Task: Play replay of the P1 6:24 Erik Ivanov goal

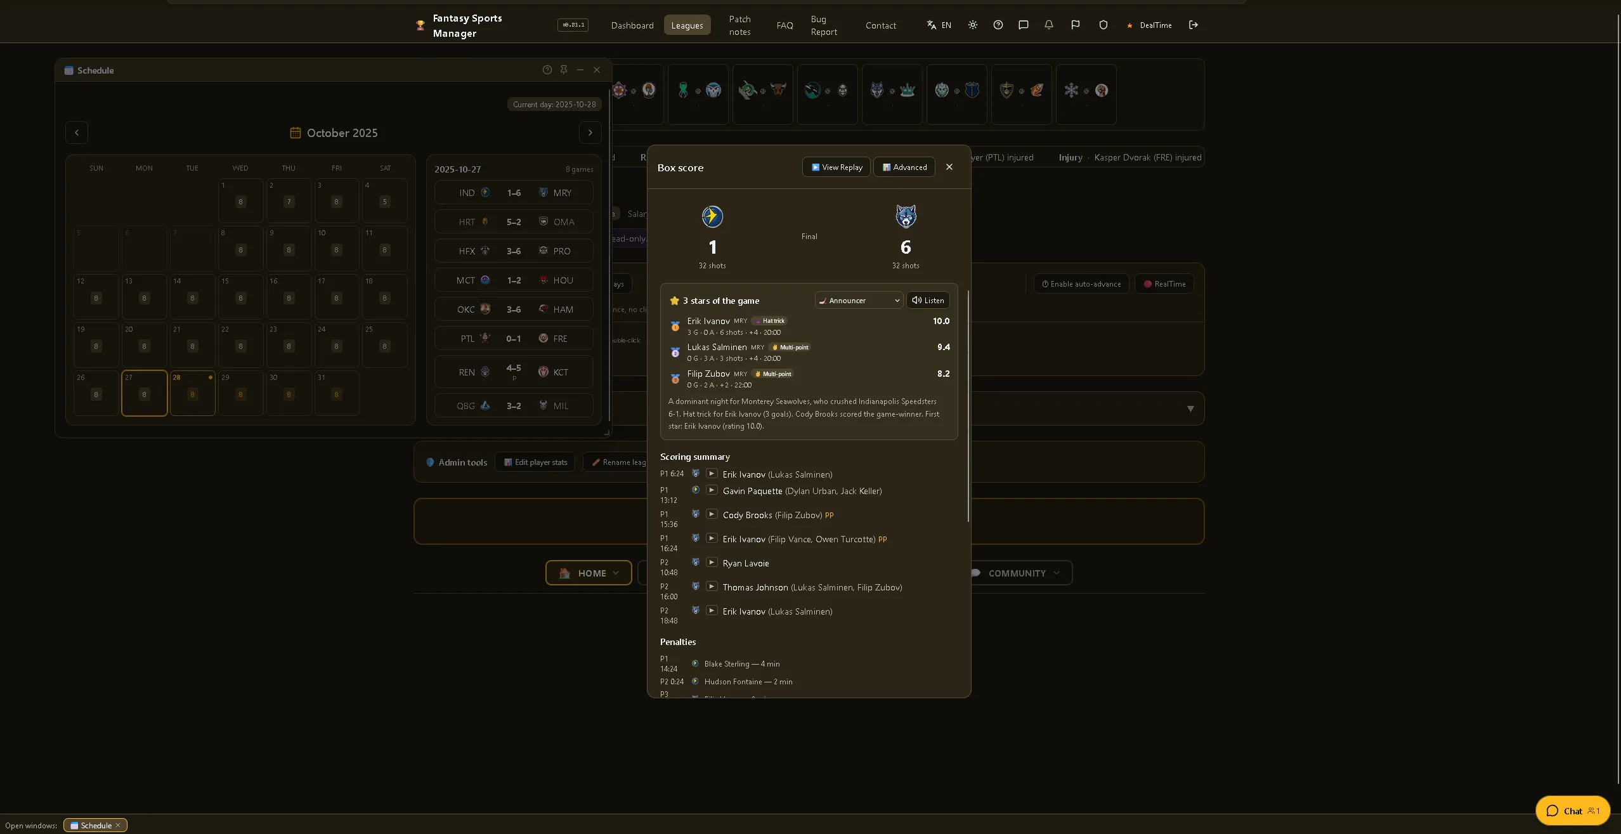Action: point(712,474)
